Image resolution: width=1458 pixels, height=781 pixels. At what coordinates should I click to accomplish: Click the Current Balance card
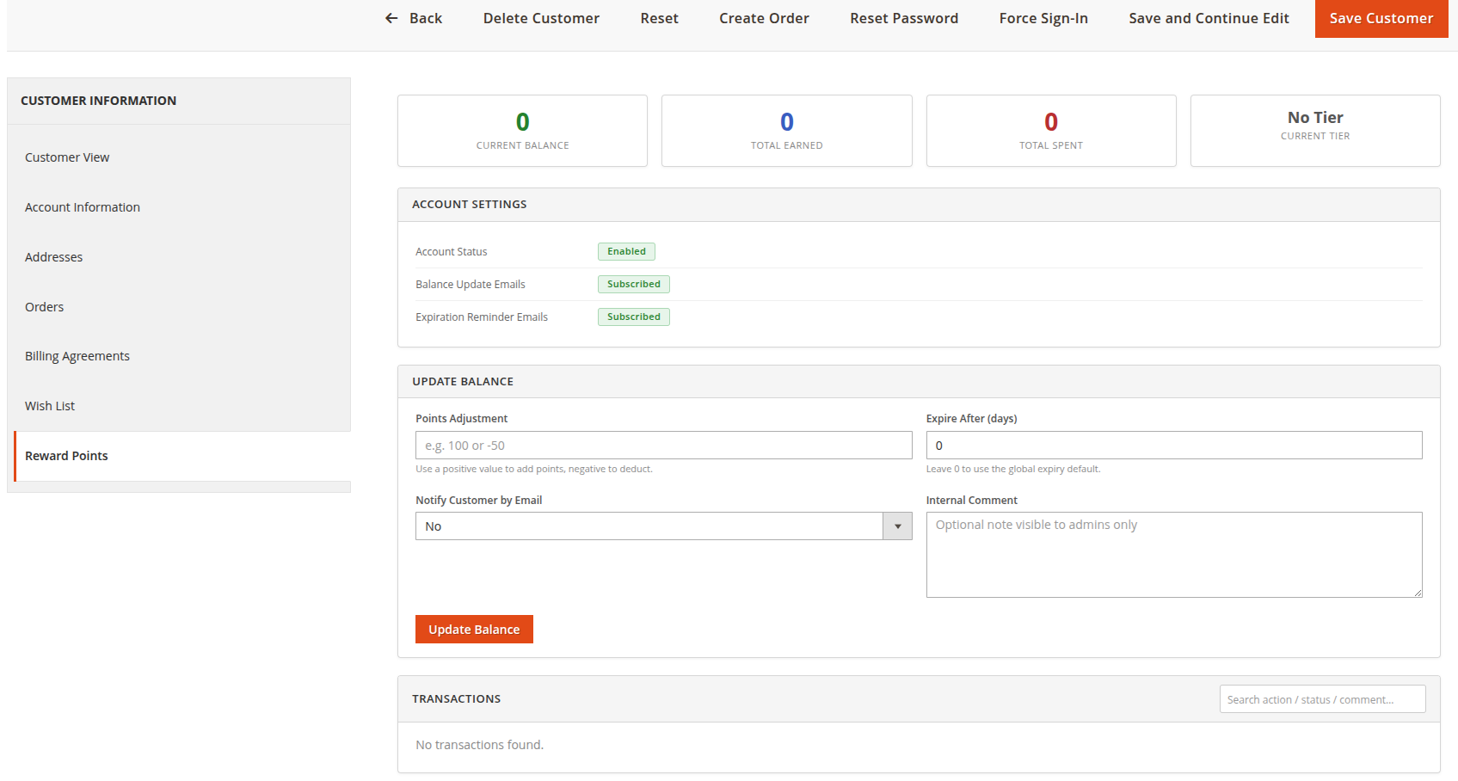[x=522, y=131]
